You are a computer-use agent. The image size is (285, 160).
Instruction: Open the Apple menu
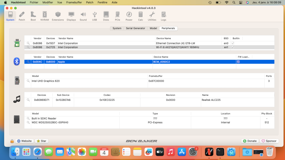6,2
